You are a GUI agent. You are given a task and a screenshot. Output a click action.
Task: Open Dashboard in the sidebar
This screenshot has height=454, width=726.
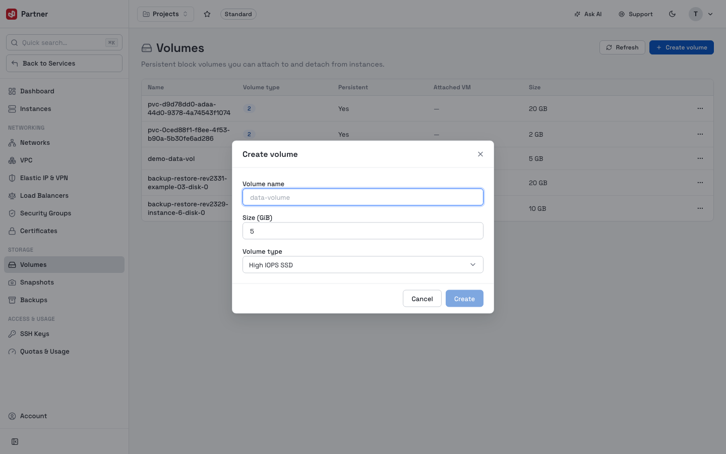coord(64,91)
